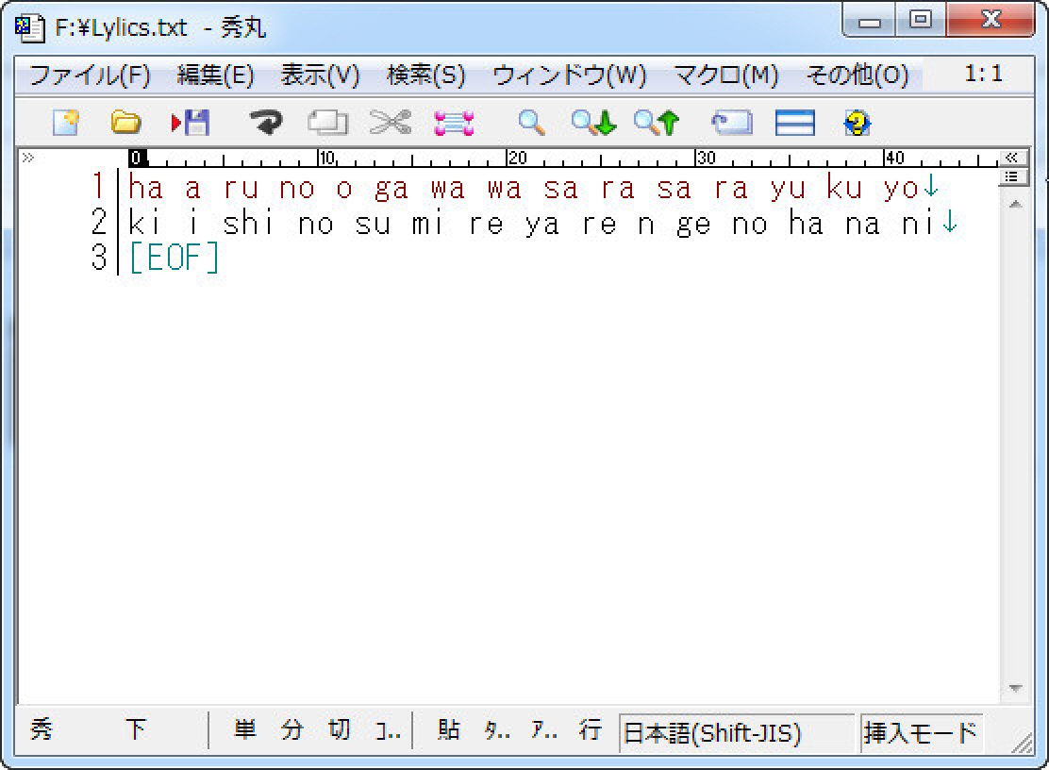Screen dimensions: 1049x770
Task: Click the ruler at column 10 mark
Action: click(x=326, y=159)
